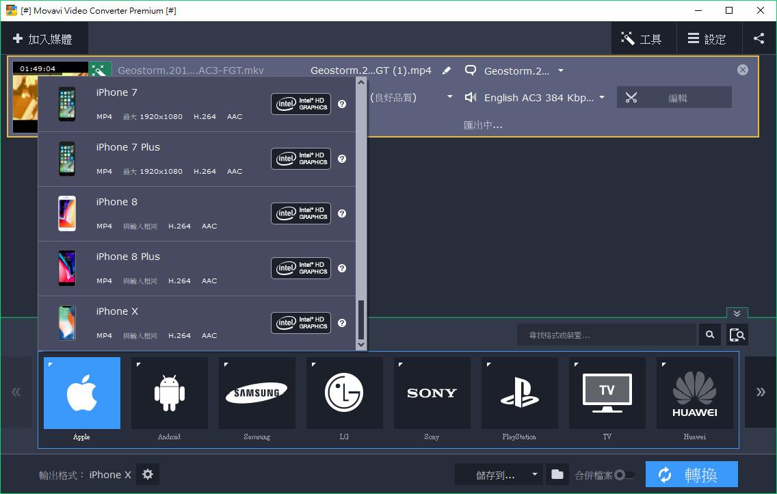Click the green magic wand icon on thumbnail
Viewport: 777px width, 494px height.
(x=100, y=69)
